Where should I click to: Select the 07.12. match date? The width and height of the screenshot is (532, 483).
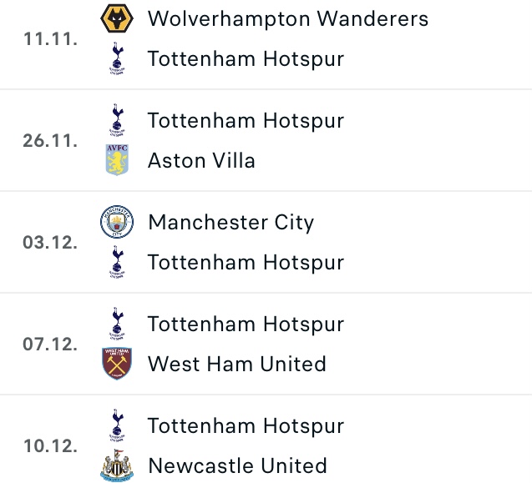50,344
